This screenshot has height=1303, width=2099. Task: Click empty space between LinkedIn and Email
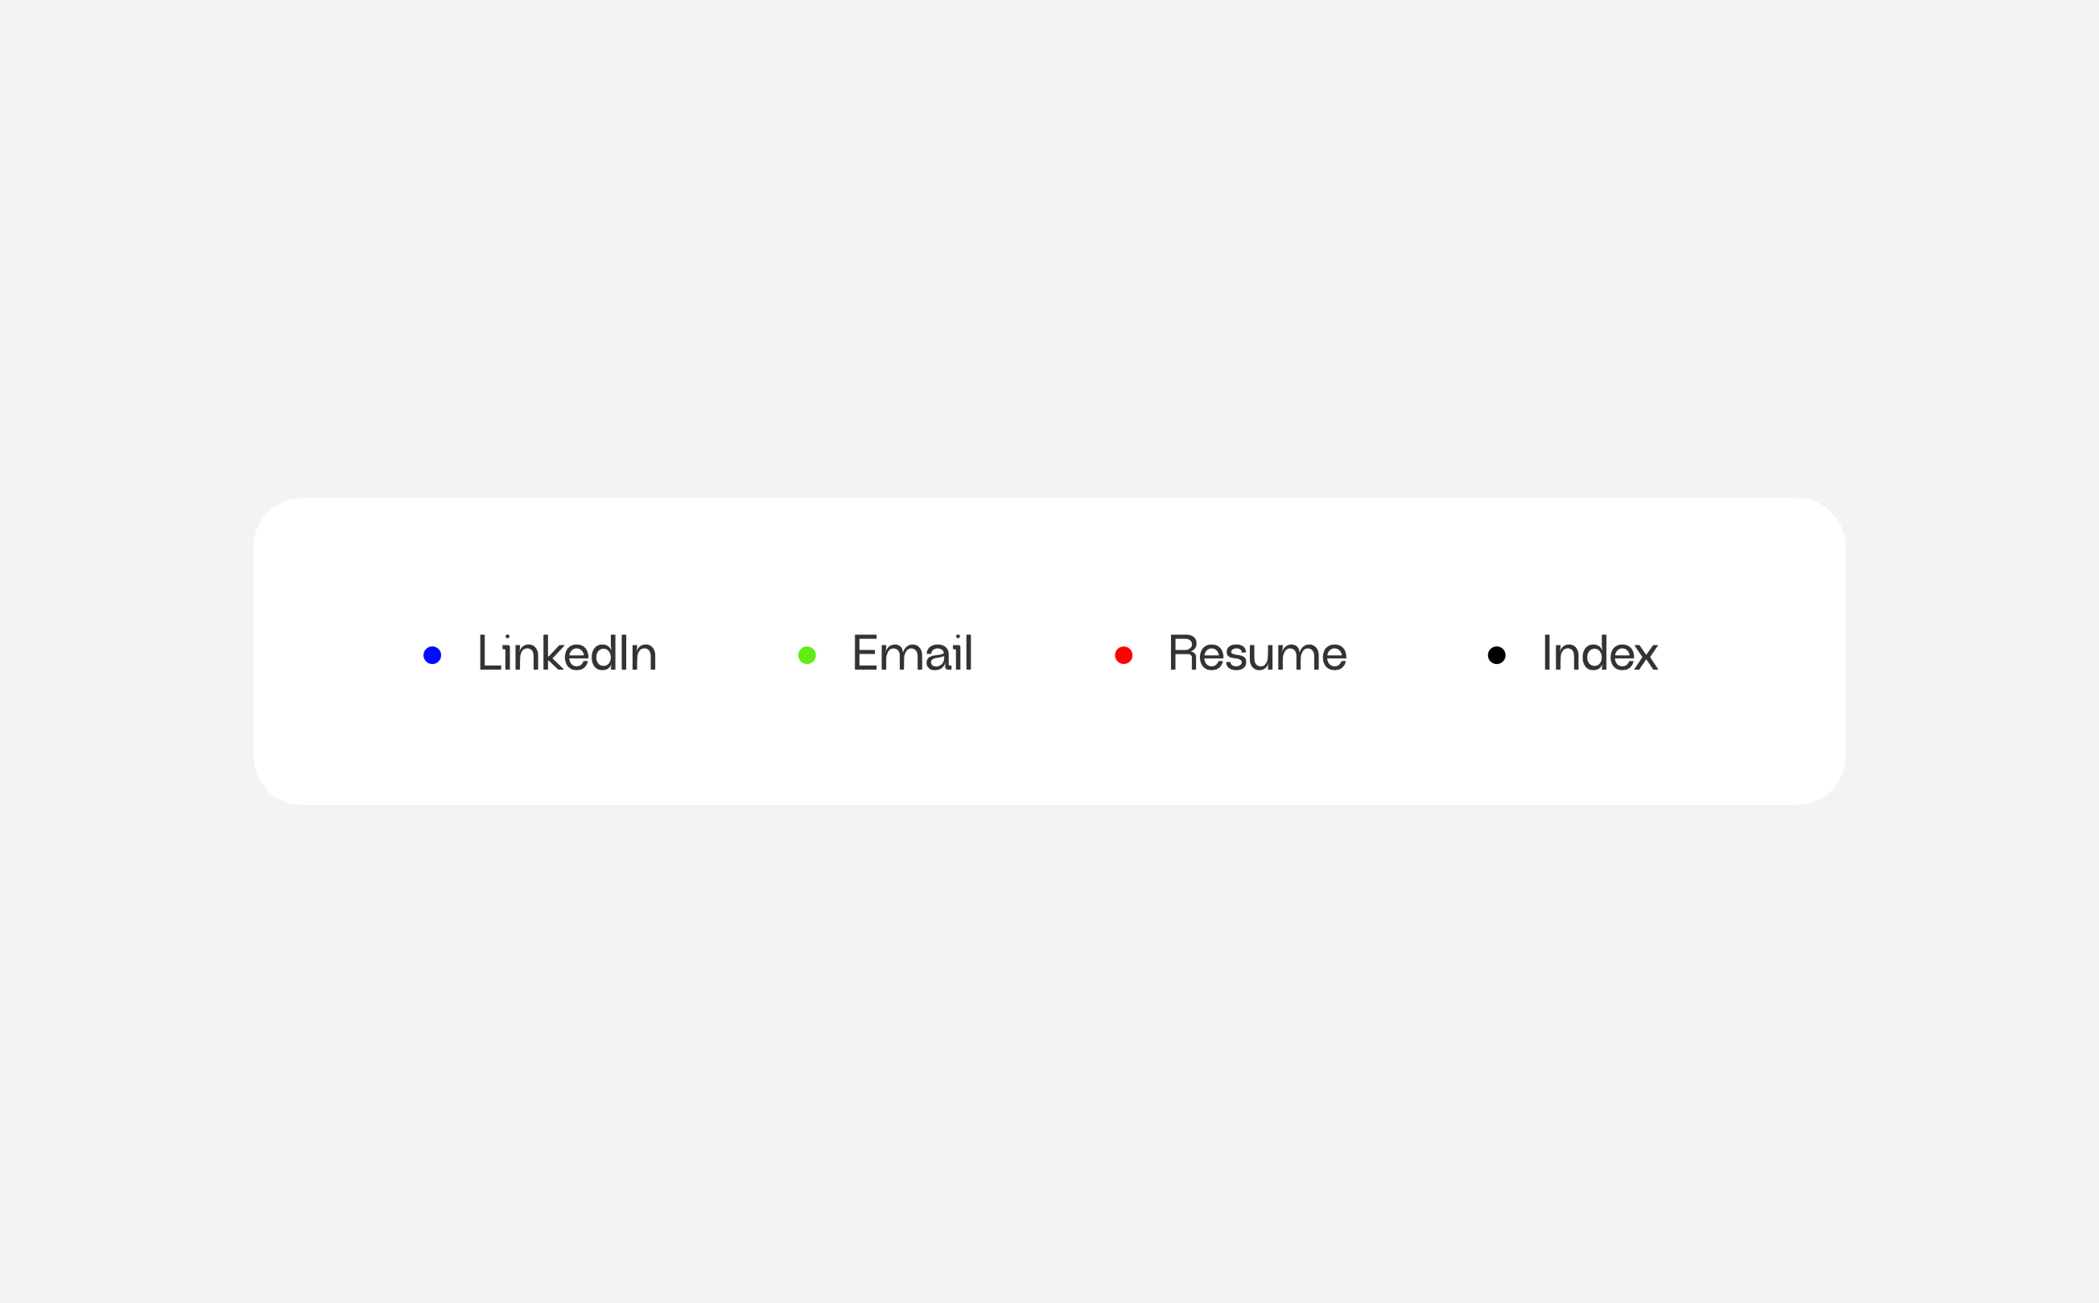[x=728, y=654]
